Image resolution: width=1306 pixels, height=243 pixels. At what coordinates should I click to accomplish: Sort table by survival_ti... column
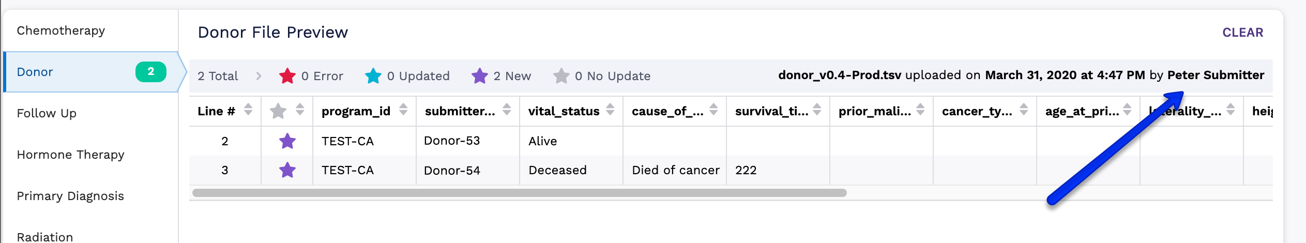(817, 110)
